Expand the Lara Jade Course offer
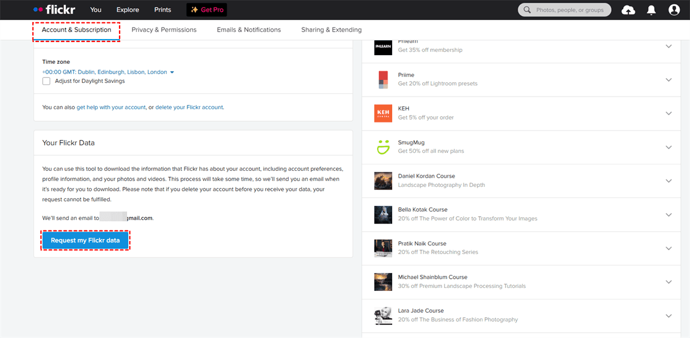690x338 pixels. [x=668, y=316]
